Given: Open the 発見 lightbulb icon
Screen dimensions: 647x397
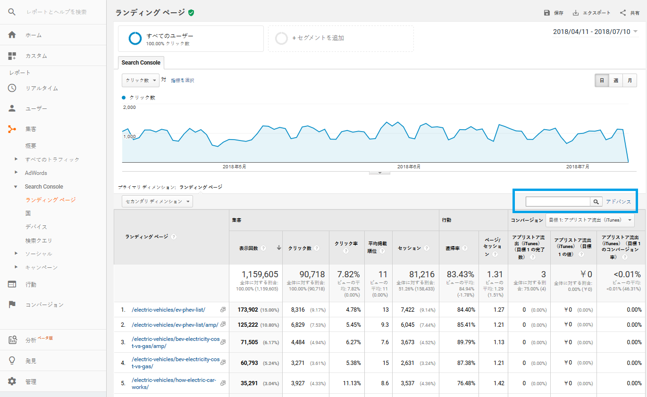Looking at the screenshot, I should point(12,361).
